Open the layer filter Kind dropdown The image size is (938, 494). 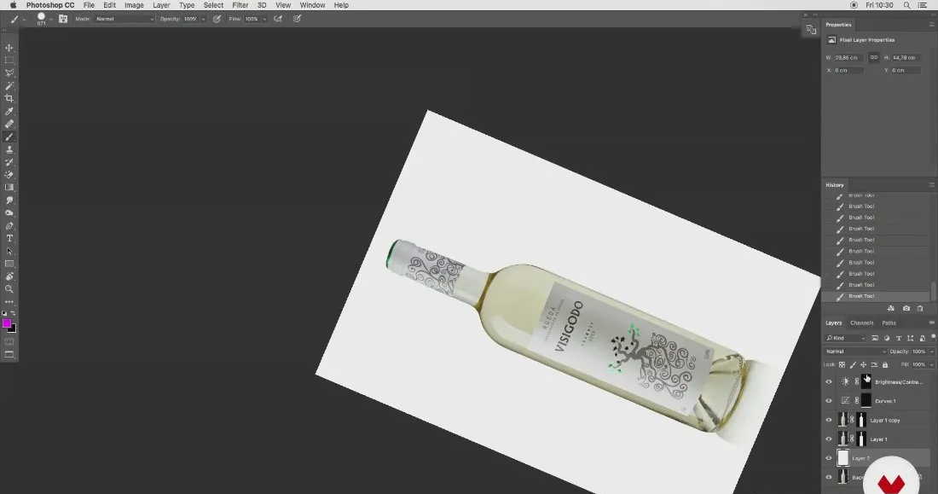[846, 339]
